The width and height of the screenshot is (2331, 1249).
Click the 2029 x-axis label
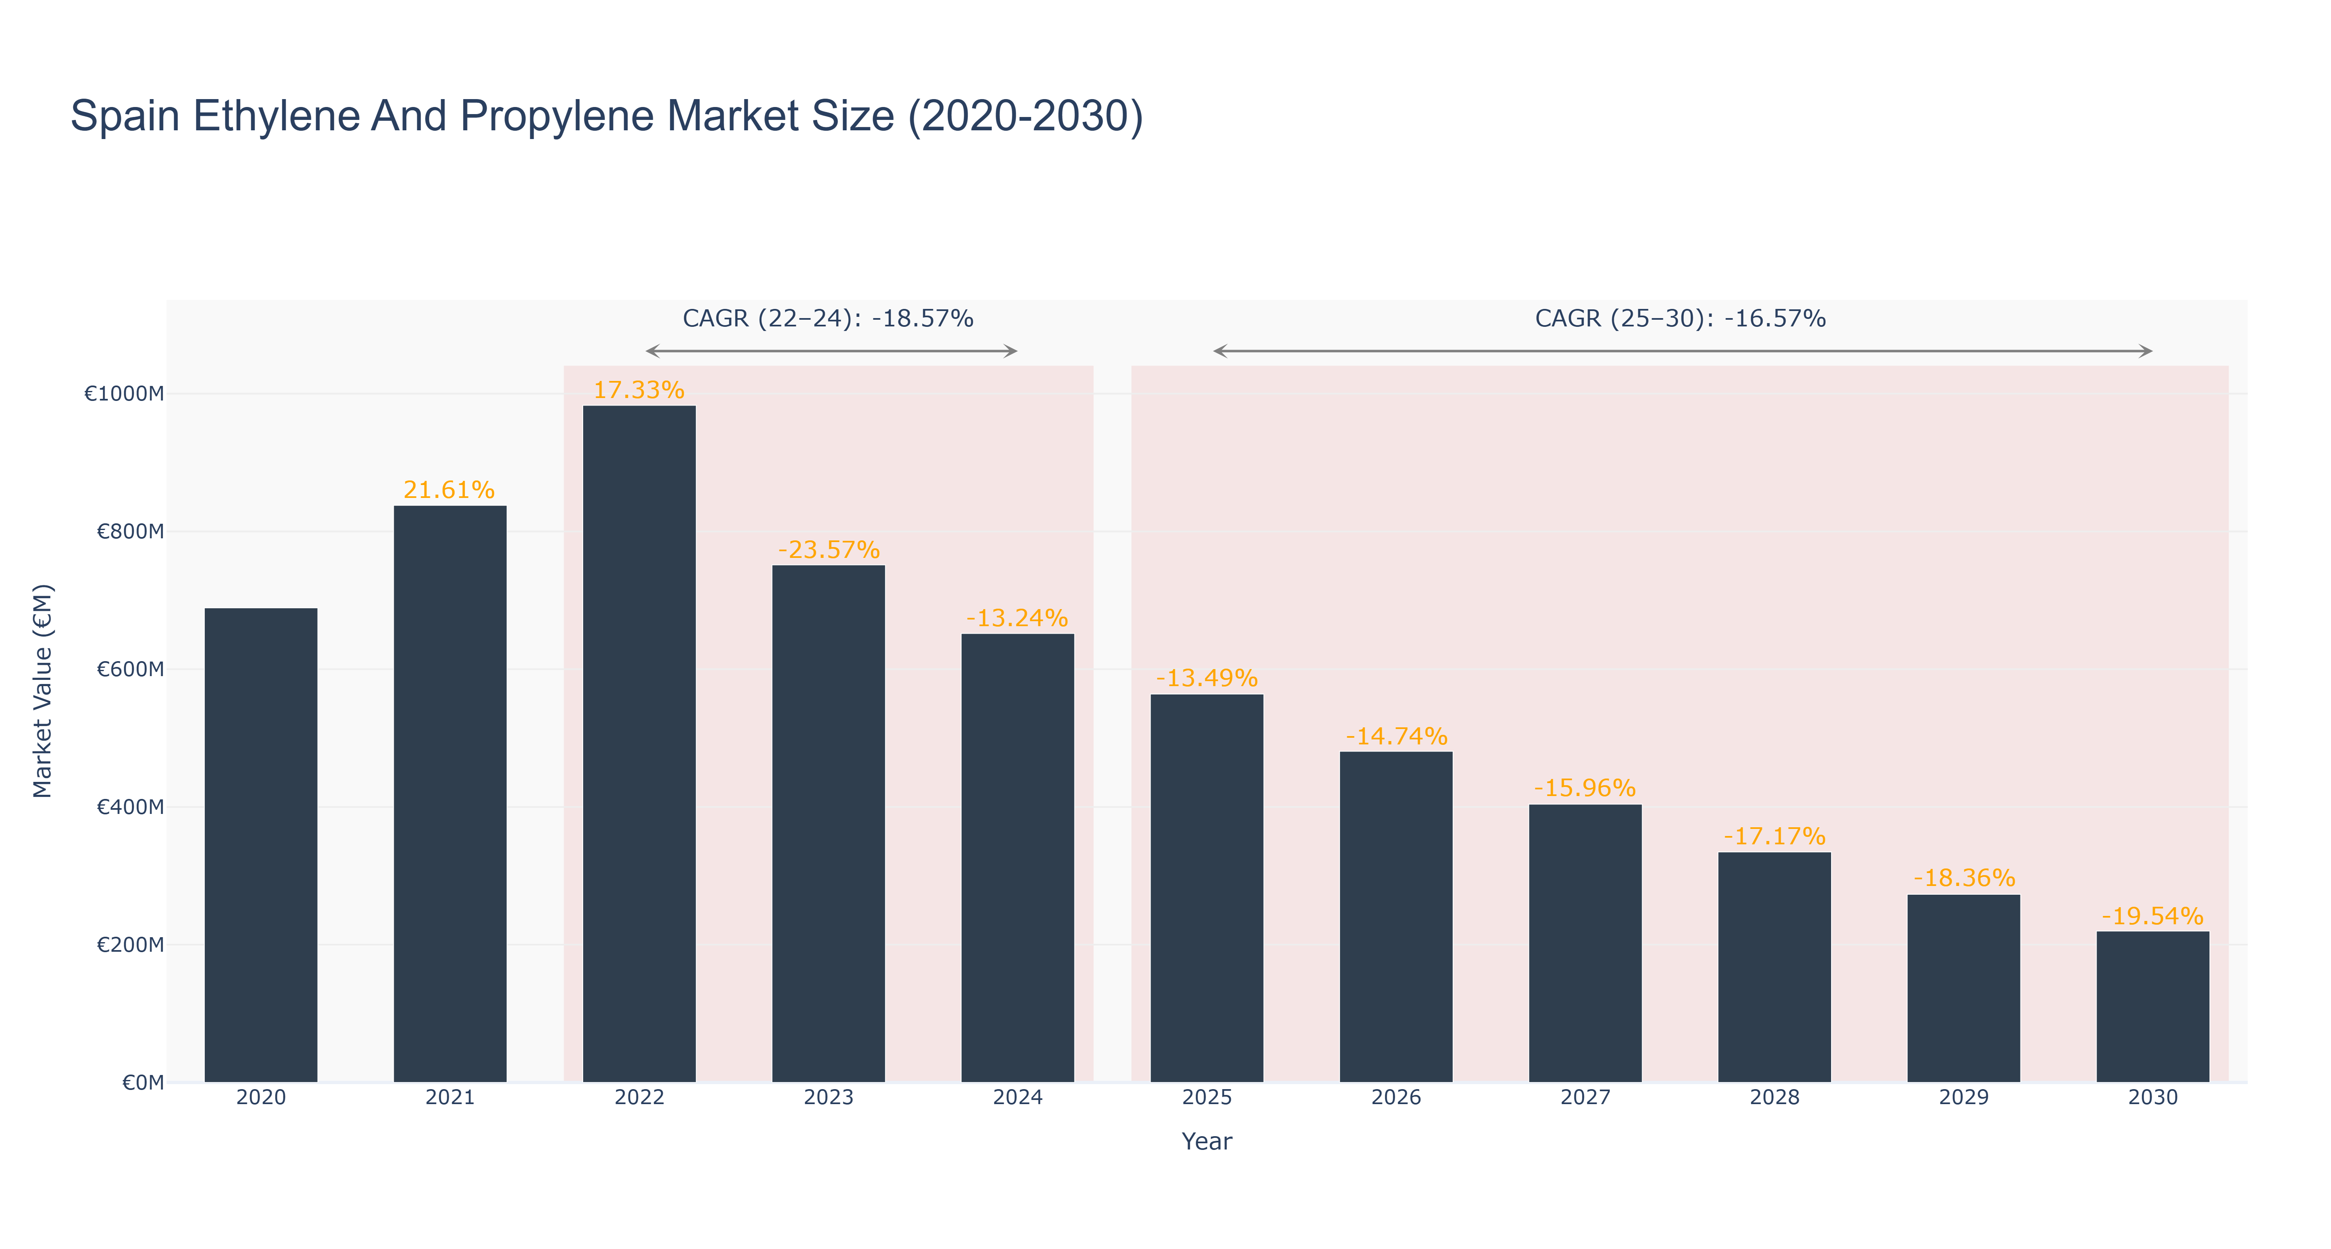point(1963,1098)
